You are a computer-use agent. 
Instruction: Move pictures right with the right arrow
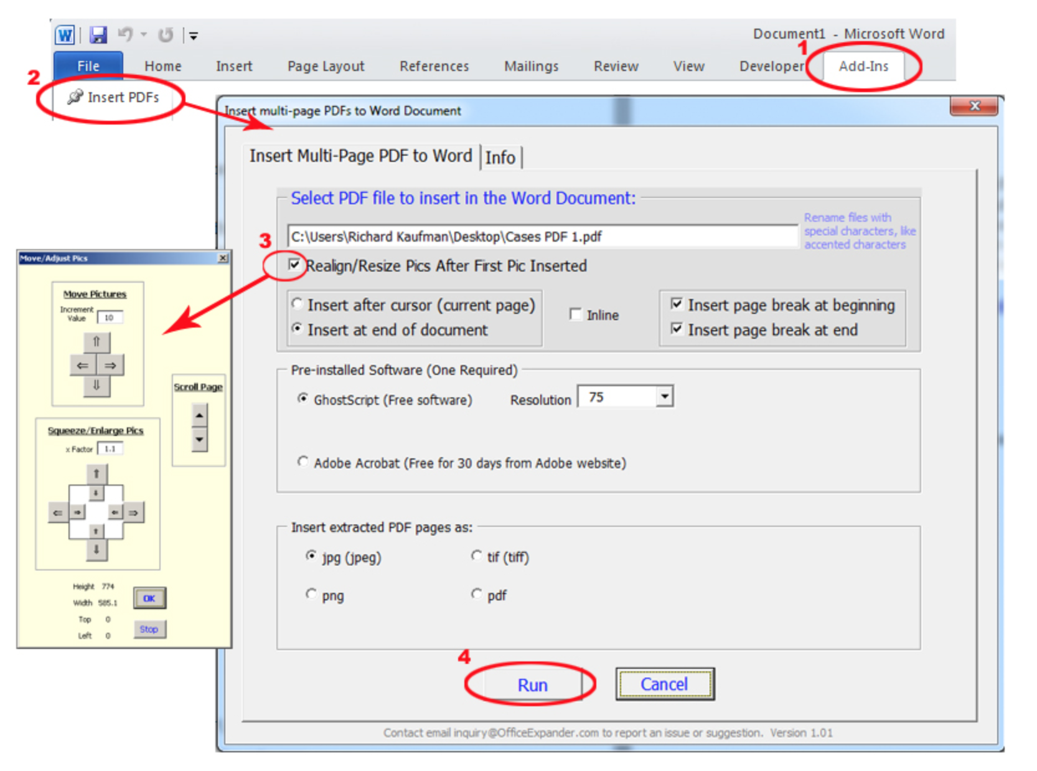point(111,365)
